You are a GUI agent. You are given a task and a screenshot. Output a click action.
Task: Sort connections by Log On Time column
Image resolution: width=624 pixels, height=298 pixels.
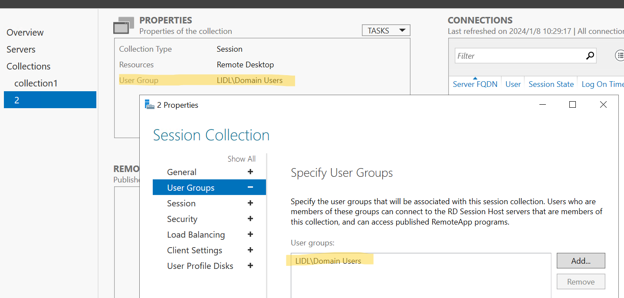coord(602,84)
